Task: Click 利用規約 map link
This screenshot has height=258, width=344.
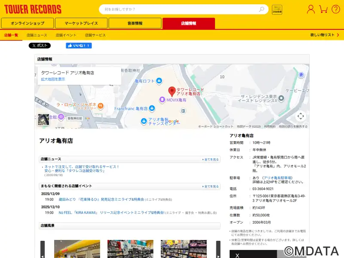Action: (x=270, y=126)
